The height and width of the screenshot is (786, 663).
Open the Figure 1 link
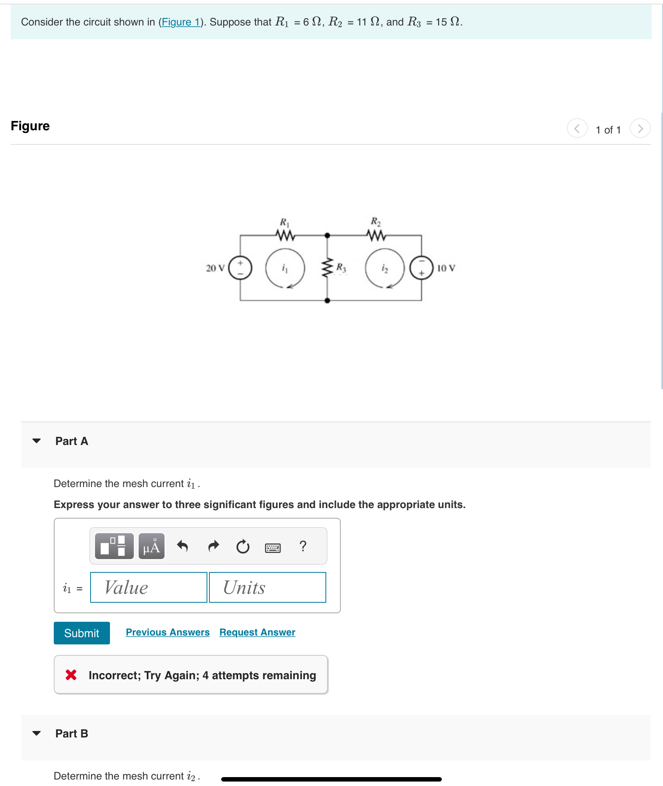(181, 22)
